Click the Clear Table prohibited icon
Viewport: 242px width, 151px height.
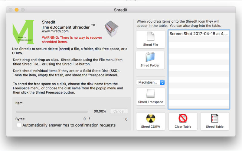pos(183,118)
